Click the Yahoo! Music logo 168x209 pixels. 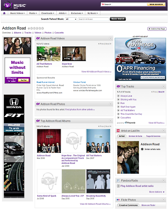(x=15, y=5)
